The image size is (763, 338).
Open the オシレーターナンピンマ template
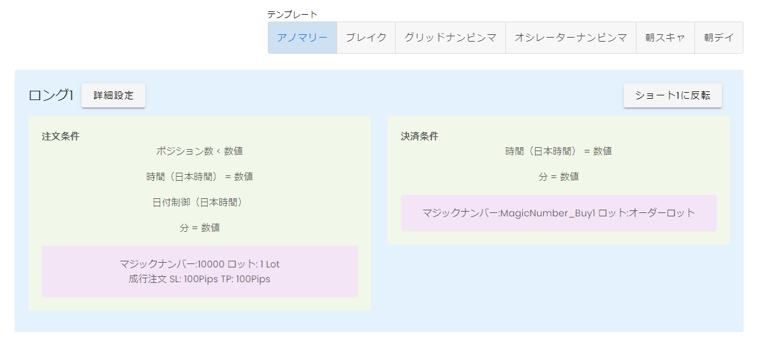pyautogui.click(x=571, y=38)
